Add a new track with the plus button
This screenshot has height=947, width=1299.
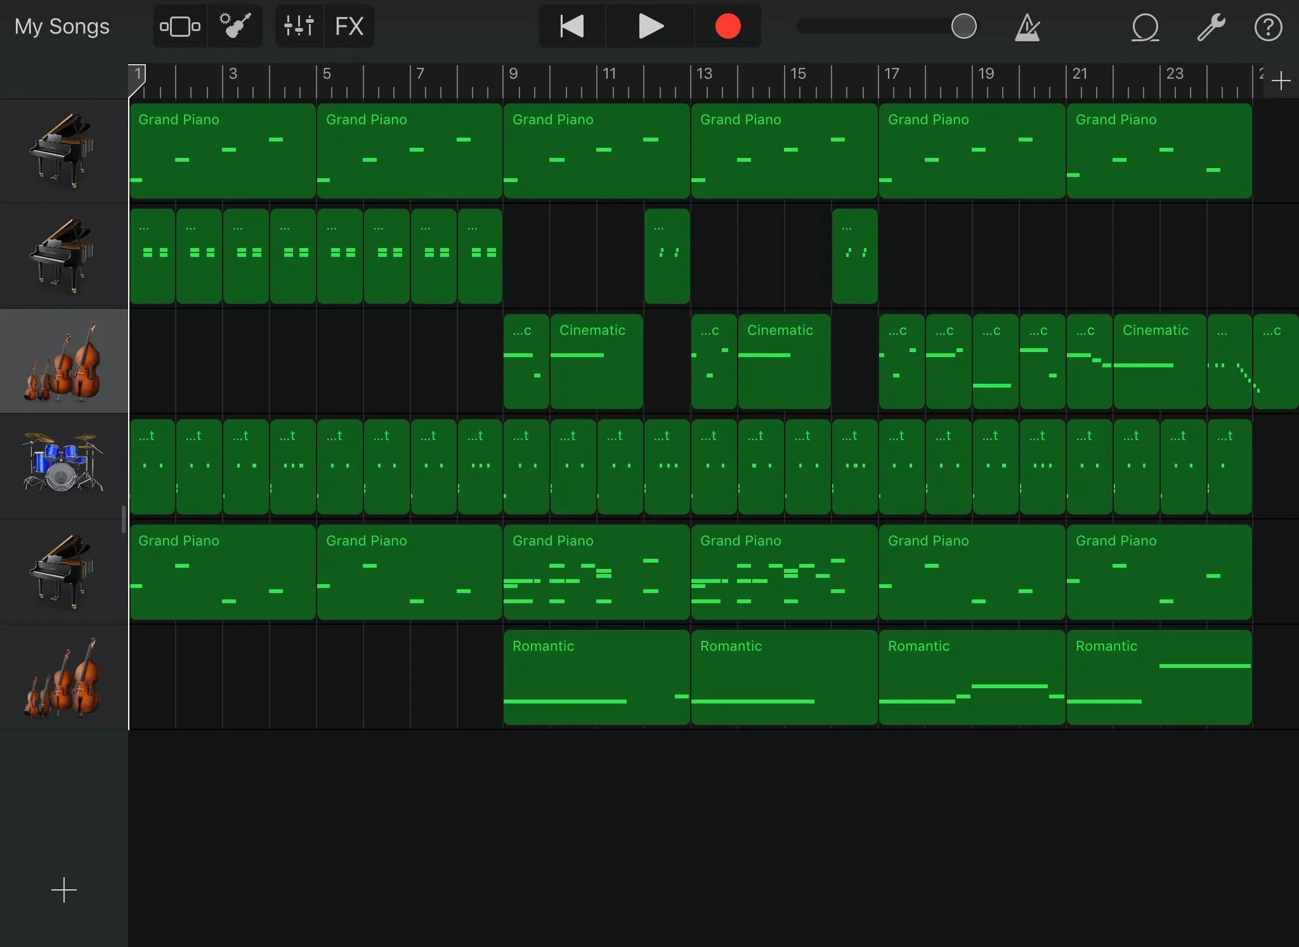(63, 890)
